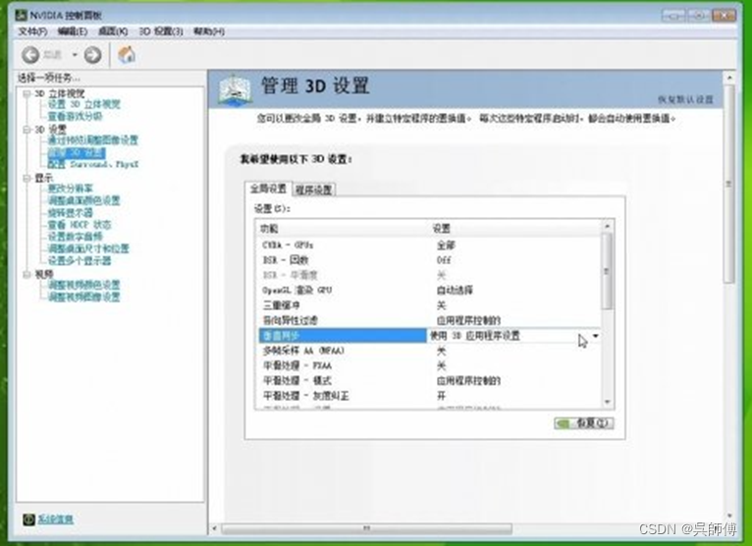
Task: Go forward with the Forward arrow icon
Action: 92,55
